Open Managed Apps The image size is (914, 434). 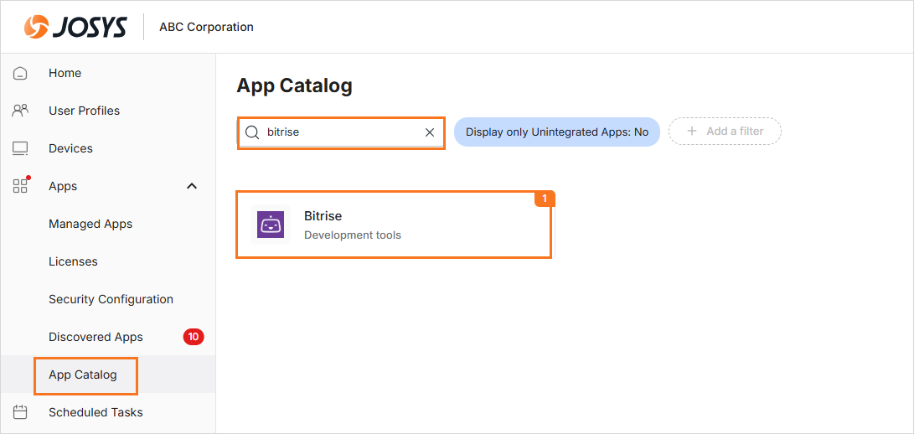(x=90, y=224)
